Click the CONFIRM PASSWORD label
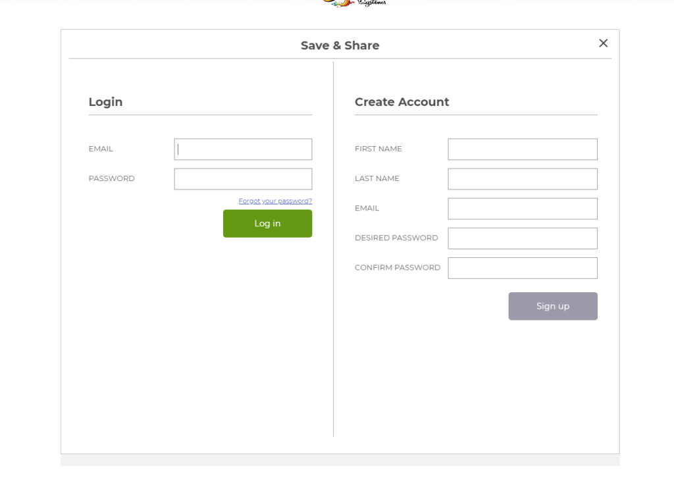 click(x=397, y=267)
